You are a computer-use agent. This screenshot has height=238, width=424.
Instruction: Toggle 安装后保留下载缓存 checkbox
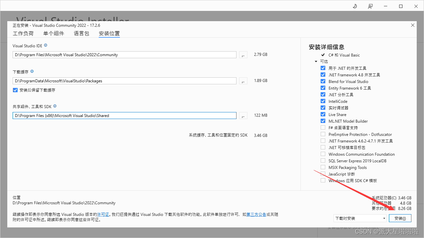click(15, 90)
